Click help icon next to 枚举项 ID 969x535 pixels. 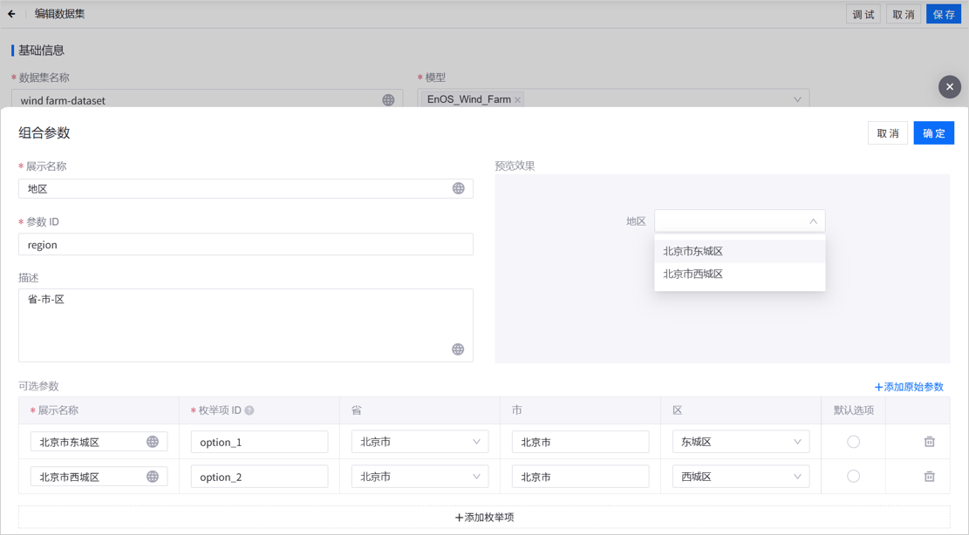click(249, 410)
